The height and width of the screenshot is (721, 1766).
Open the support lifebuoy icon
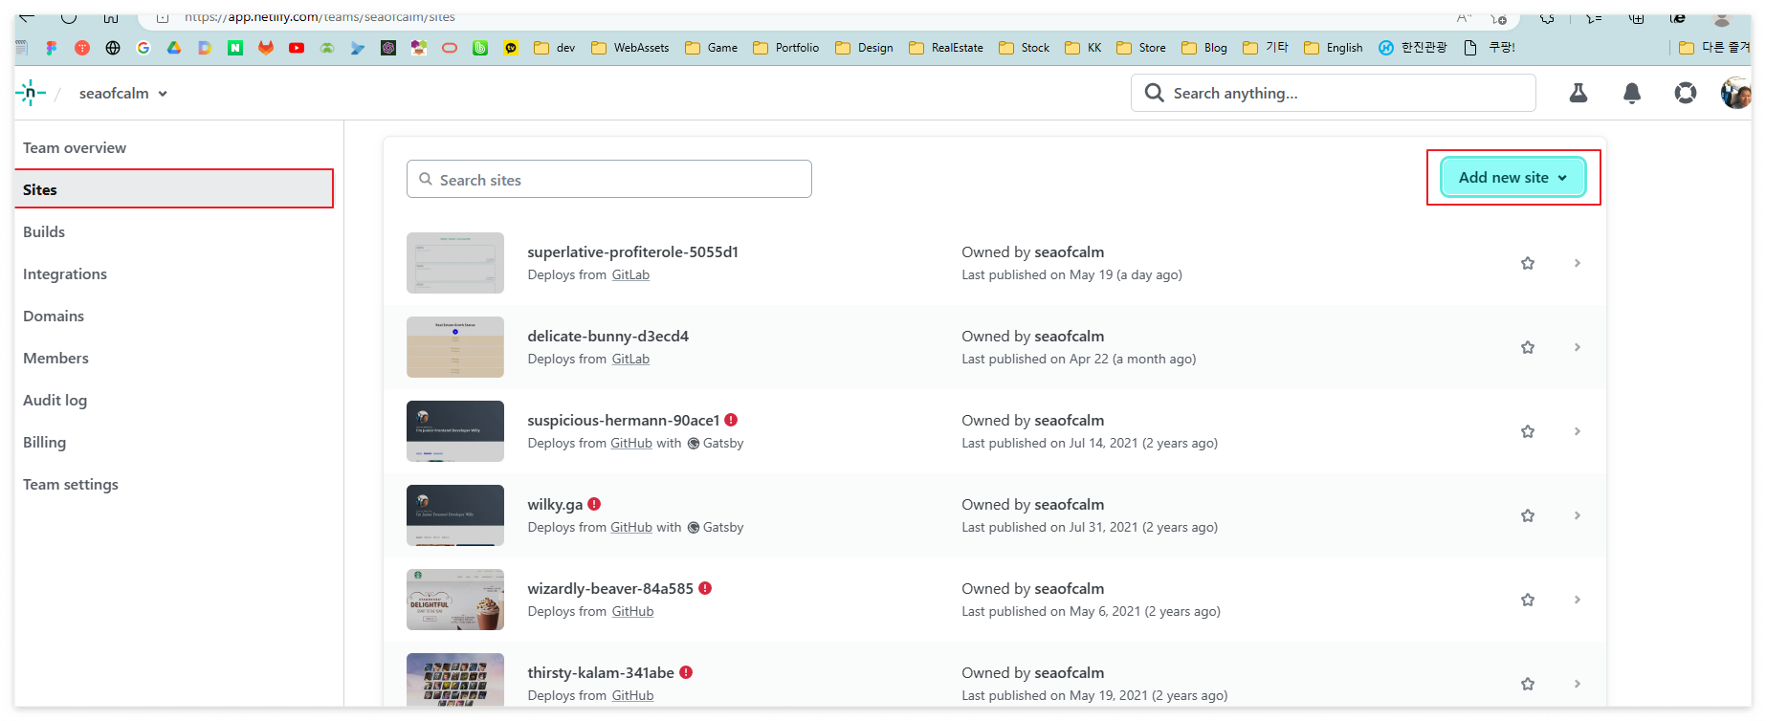(1686, 93)
